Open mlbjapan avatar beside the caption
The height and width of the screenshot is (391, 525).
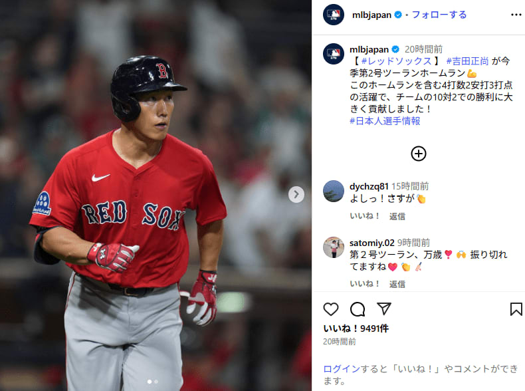[334, 54]
